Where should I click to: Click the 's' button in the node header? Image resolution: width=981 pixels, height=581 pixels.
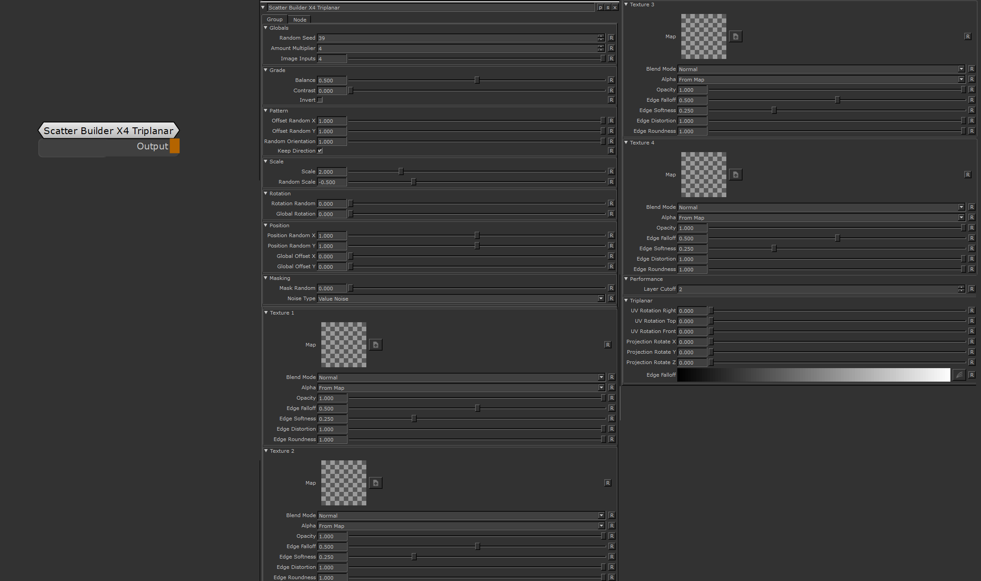tap(607, 8)
